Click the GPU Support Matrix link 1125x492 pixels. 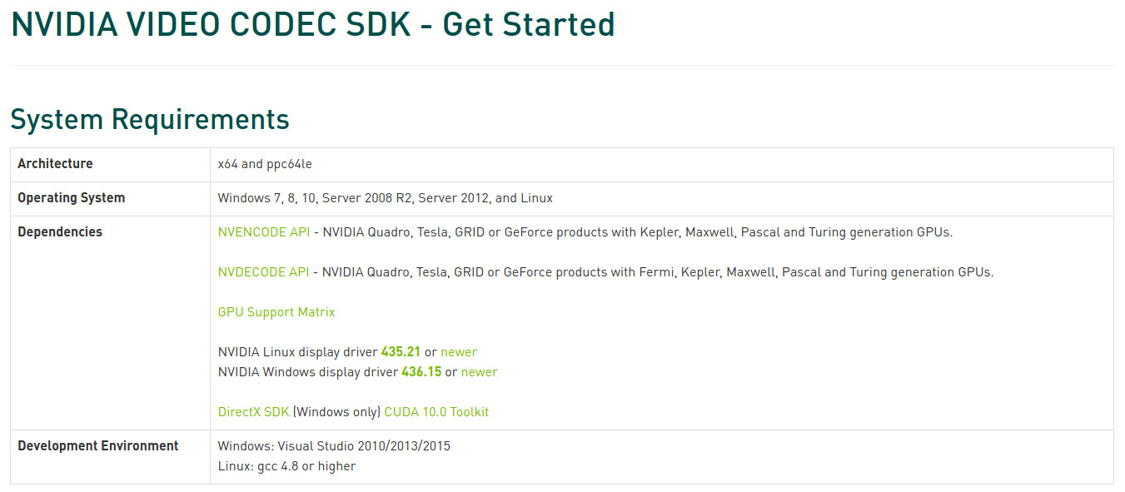coord(276,312)
